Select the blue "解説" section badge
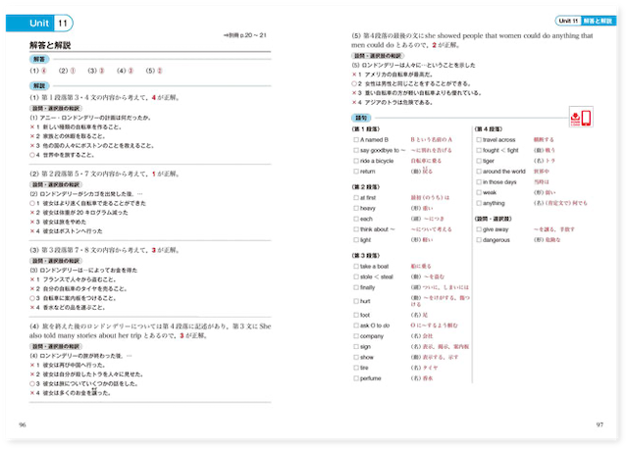Viewport: 628px width, 450px height. pyautogui.click(x=39, y=85)
